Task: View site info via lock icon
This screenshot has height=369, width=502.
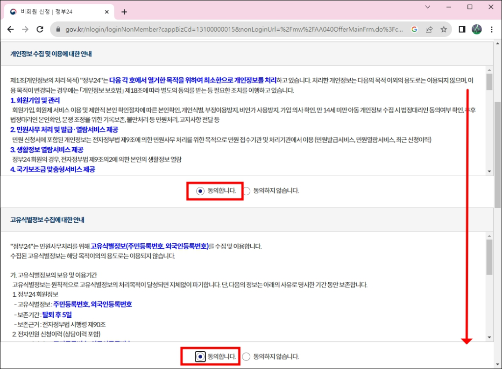Action: point(58,29)
